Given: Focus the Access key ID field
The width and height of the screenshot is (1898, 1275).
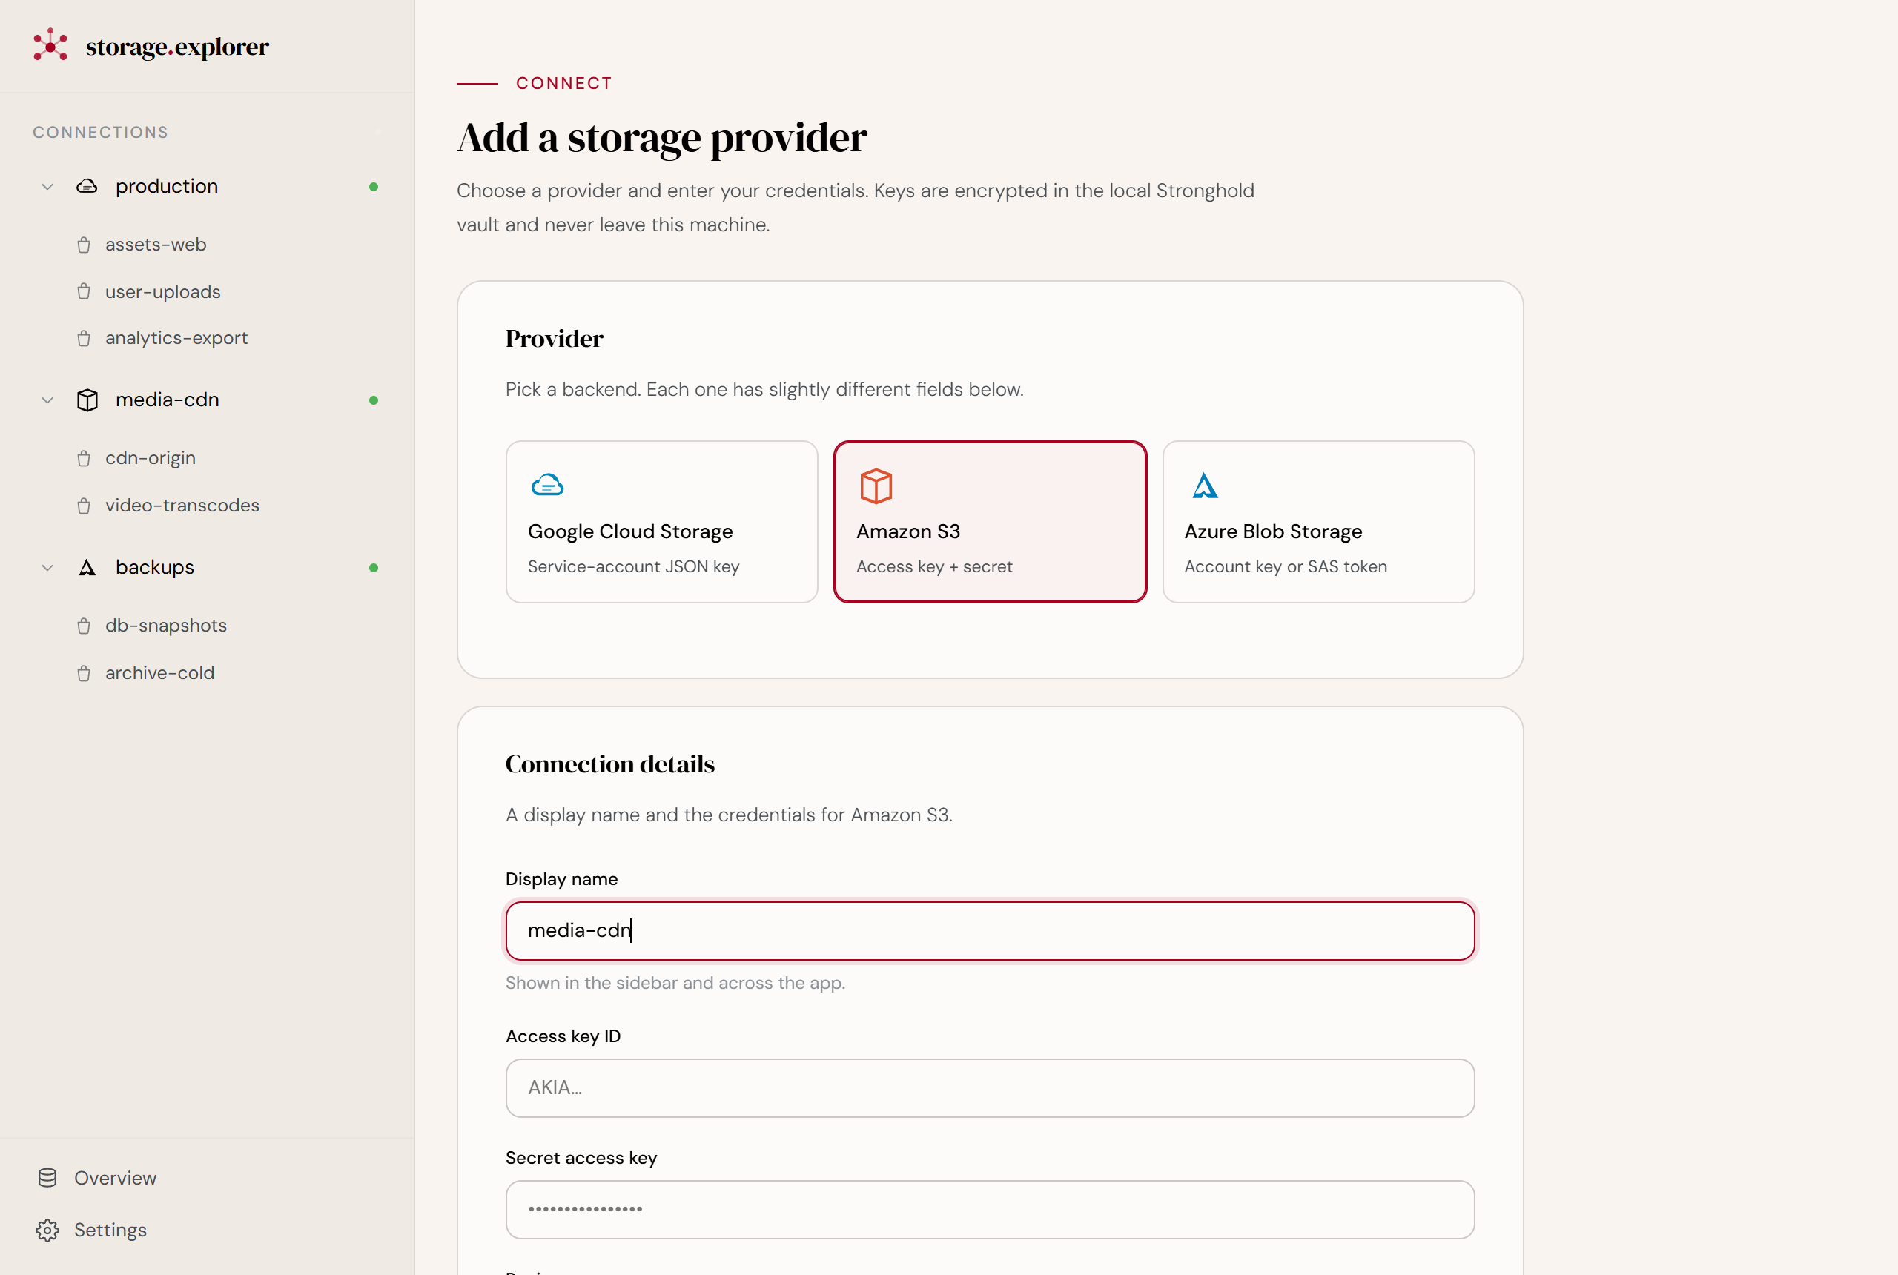Looking at the screenshot, I should 990,1088.
